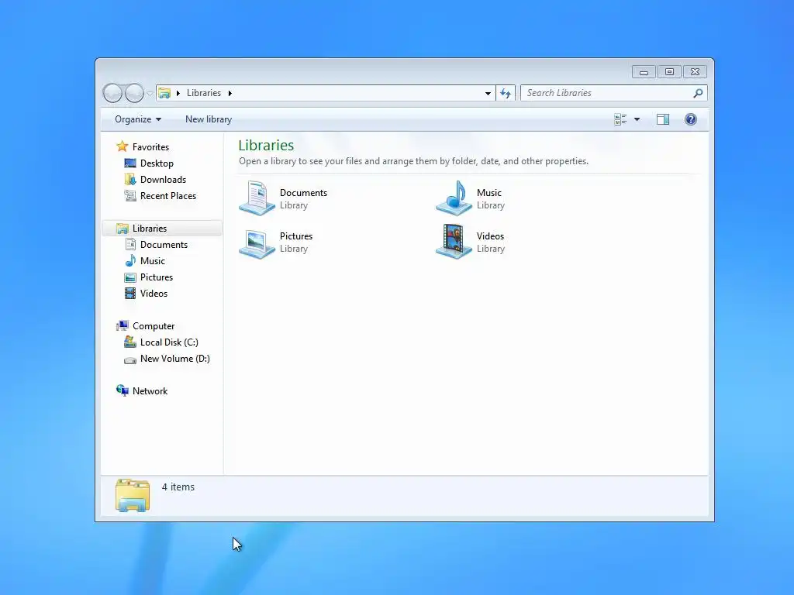Click the Pictures library name text

[x=296, y=236]
